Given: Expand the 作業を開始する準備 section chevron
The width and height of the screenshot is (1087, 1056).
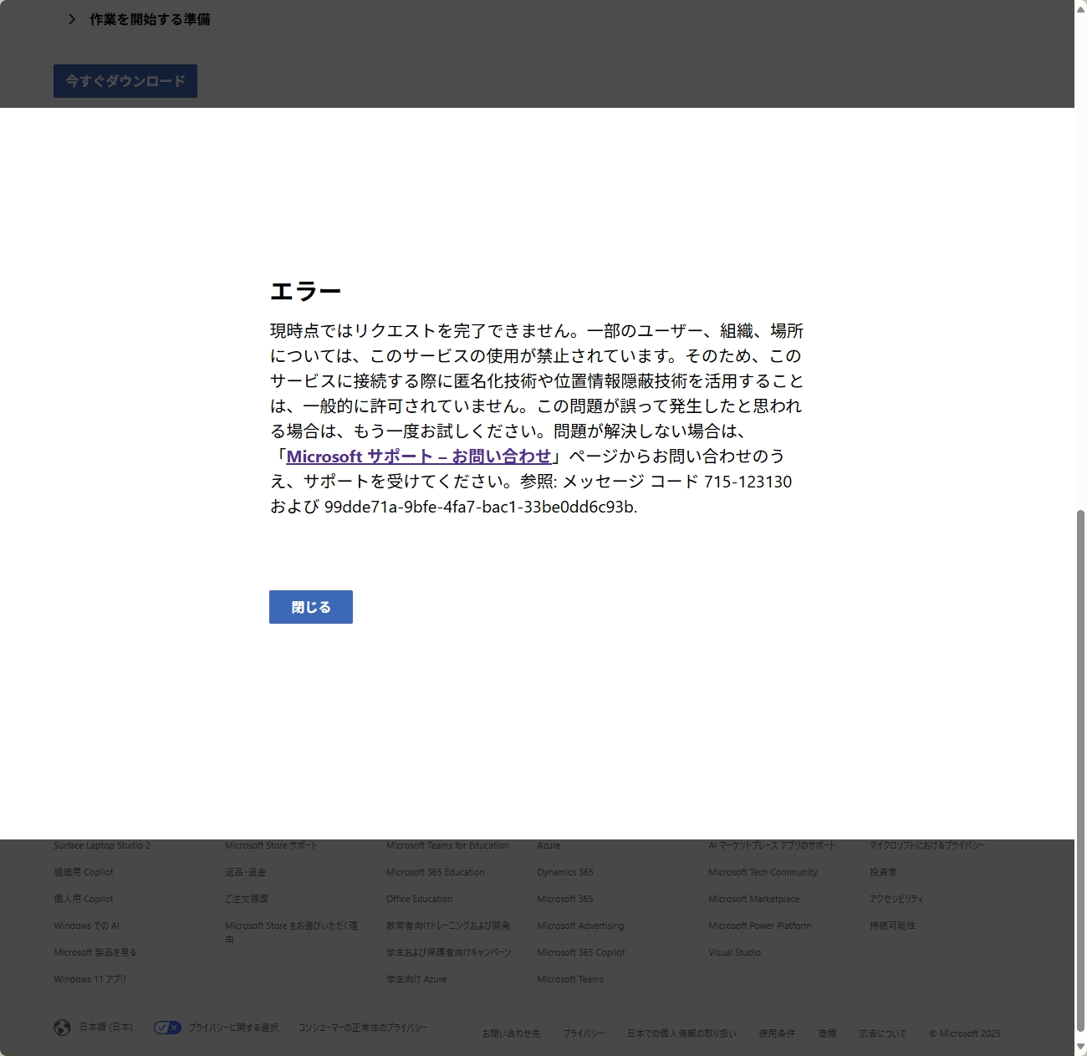Looking at the screenshot, I should point(72,19).
